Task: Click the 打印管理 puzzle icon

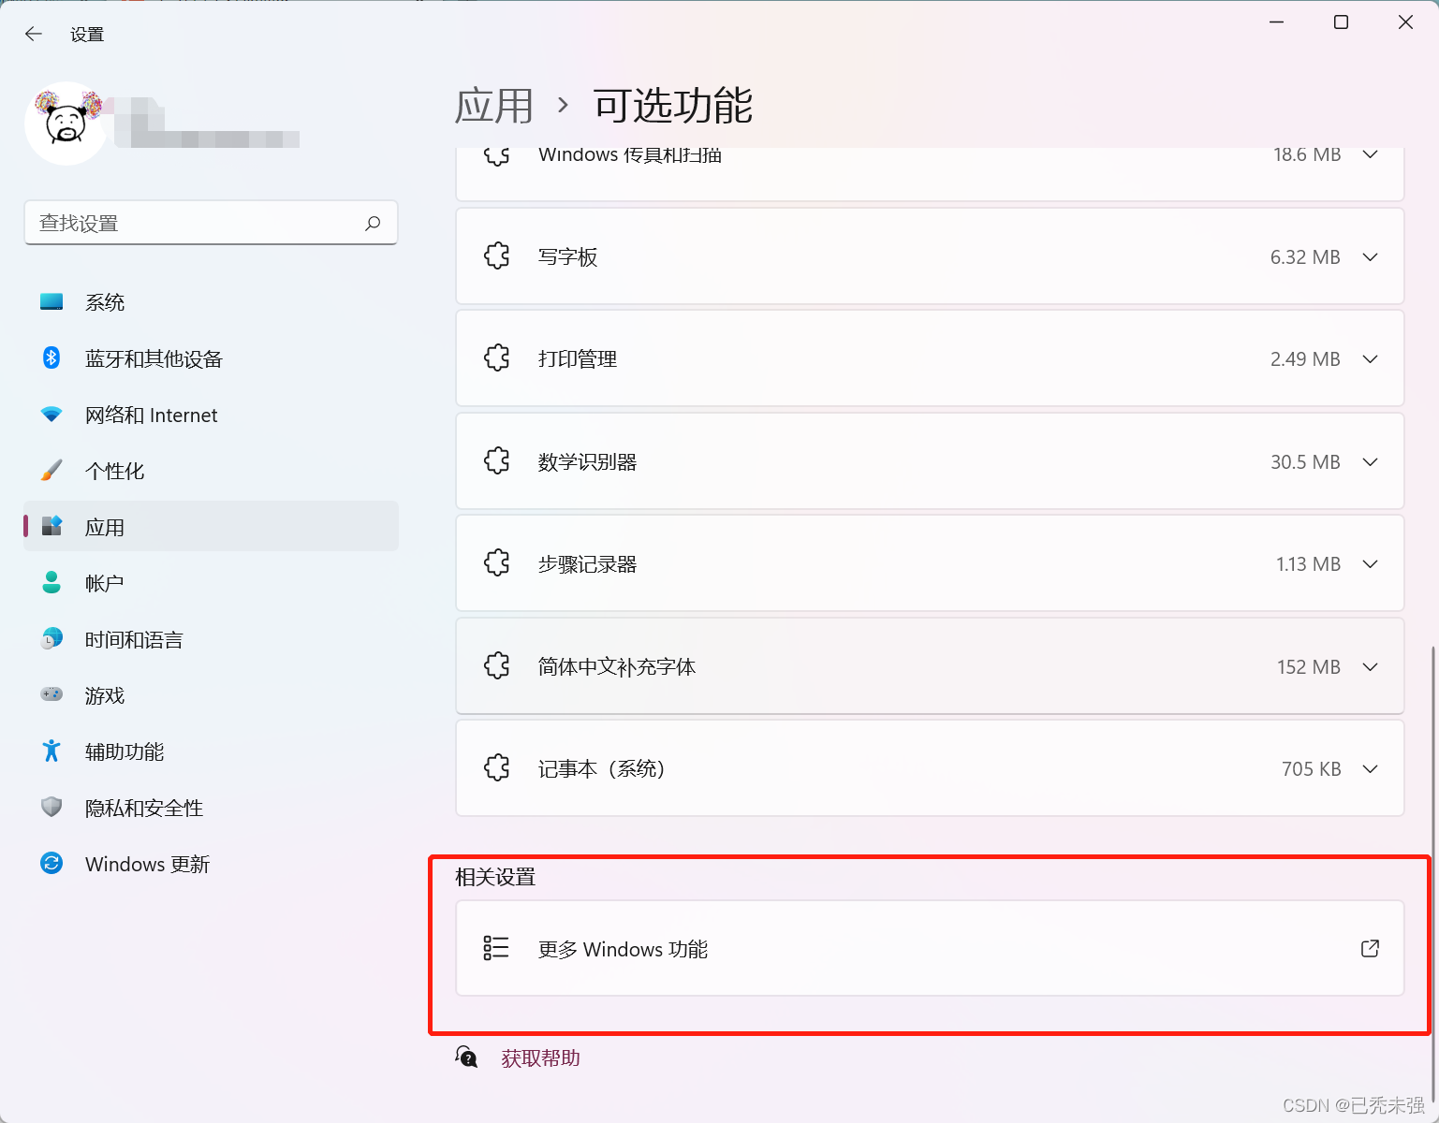Action: 497,357
